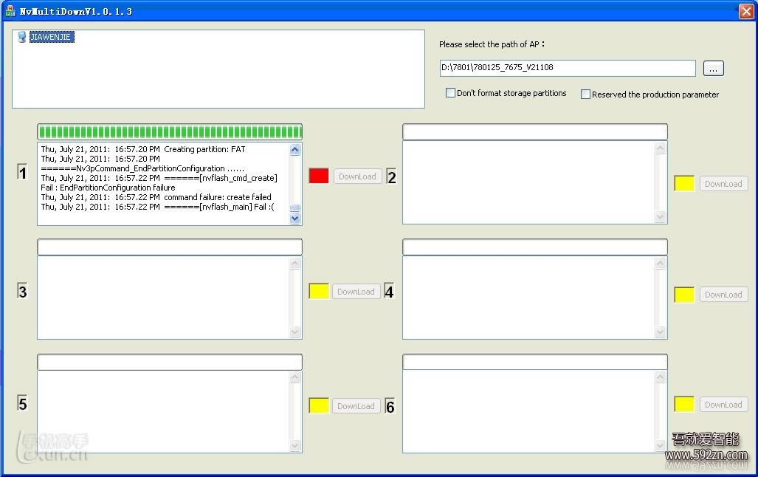Close the NvMultiDown window
Screen dimensions: 758x477
745,11
